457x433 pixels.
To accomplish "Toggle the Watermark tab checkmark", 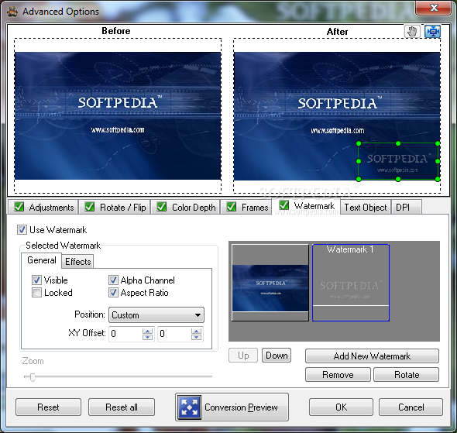I will click(283, 205).
